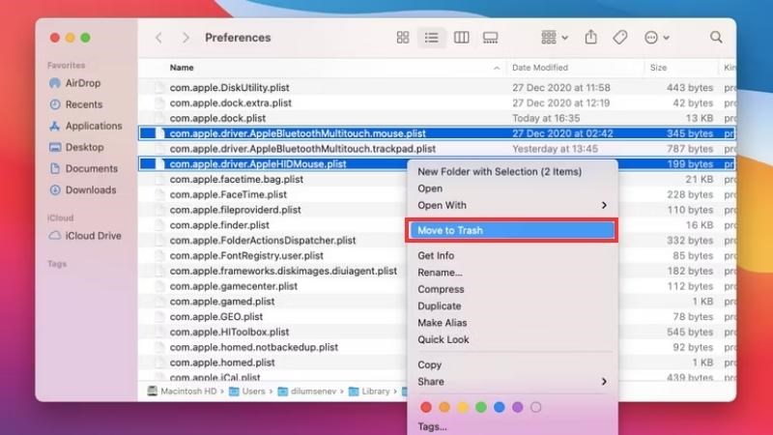Switch Finder to icon view
The image size is (773, 435).
click(403, 38)
